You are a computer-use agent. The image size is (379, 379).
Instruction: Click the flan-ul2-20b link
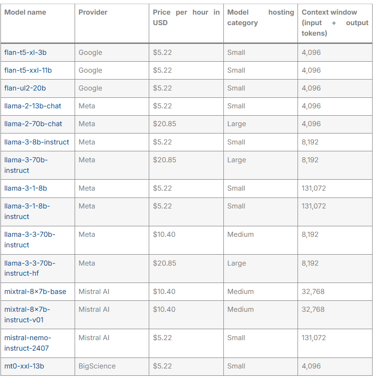[25, 88]
